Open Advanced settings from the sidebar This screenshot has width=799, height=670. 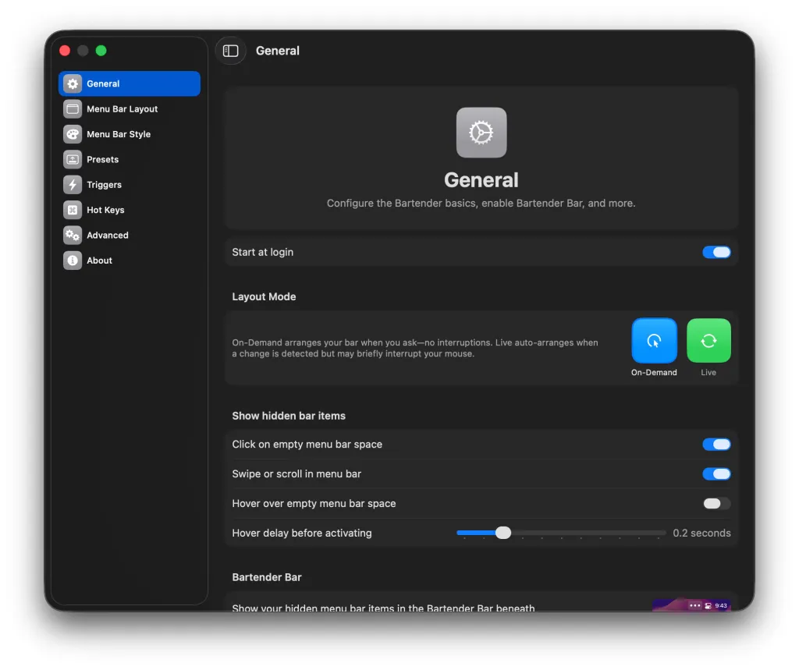pos(73,235)
